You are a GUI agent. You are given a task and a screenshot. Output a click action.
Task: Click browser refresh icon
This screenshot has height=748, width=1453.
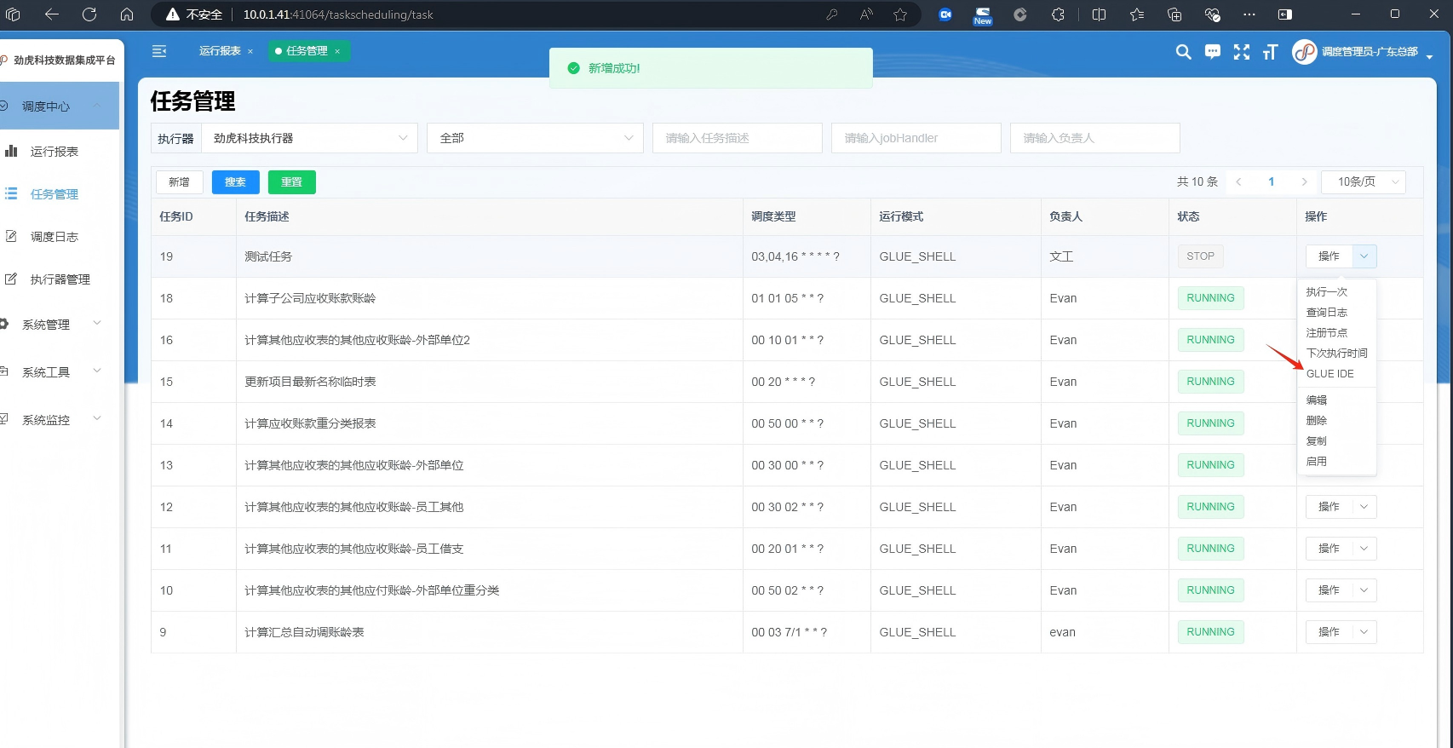89,14
